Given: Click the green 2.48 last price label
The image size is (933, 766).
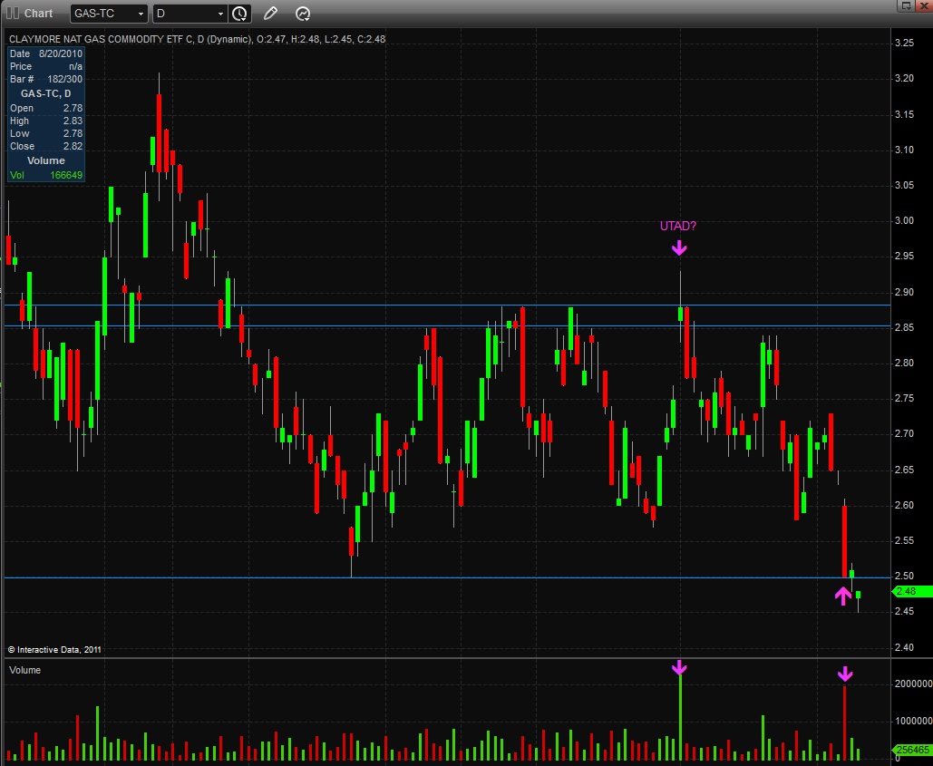Looking at the screenshot, I should point(911,591).
